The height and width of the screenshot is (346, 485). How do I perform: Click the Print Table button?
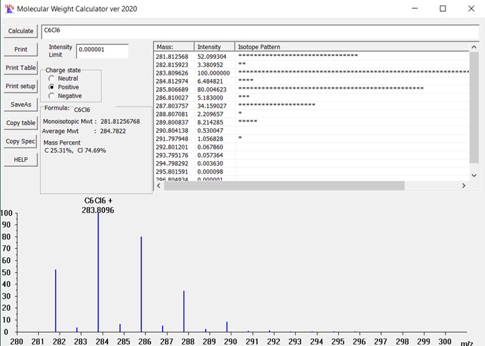(x=21, y=68)
